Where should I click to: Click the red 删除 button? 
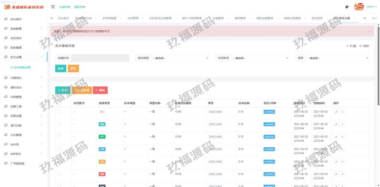(x=100, y=90)
